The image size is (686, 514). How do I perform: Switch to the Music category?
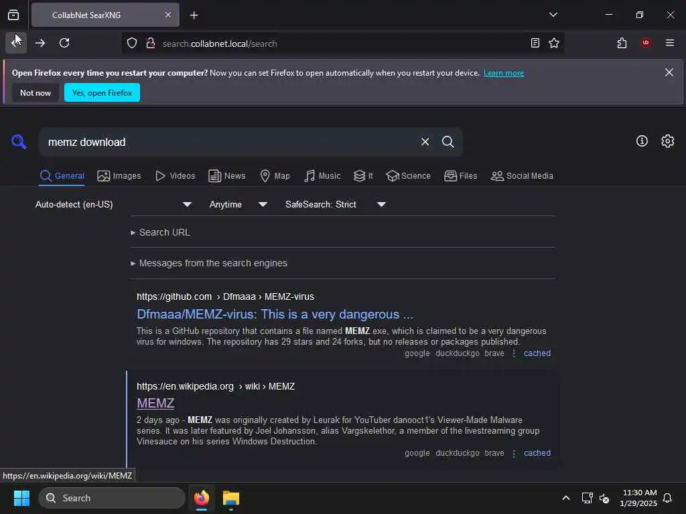pos(322,176)
